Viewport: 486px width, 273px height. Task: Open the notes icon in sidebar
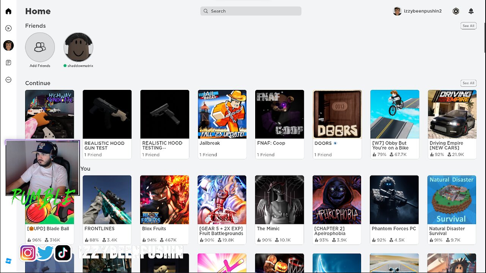click(x=8, y=63)
